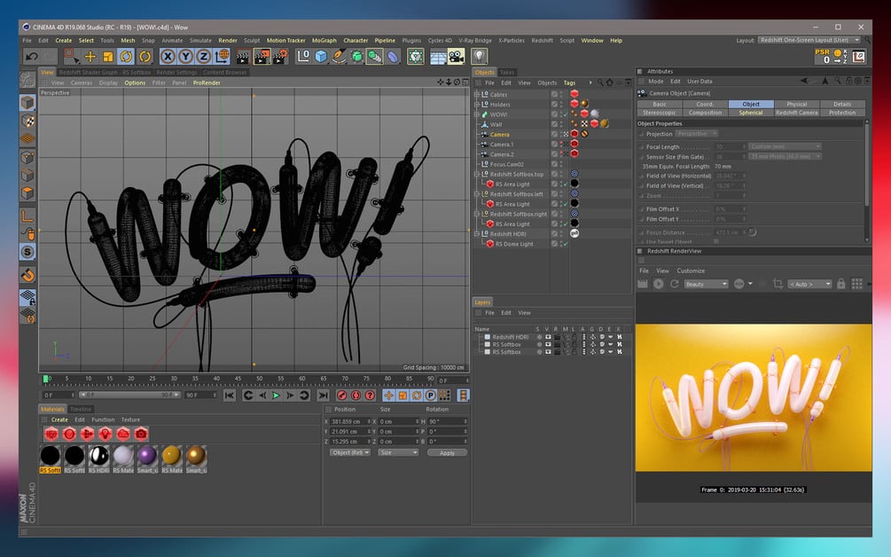This screenshot has width=891, height=557.
Task: Click the timeline range slider bar
Action: point(129,395)
